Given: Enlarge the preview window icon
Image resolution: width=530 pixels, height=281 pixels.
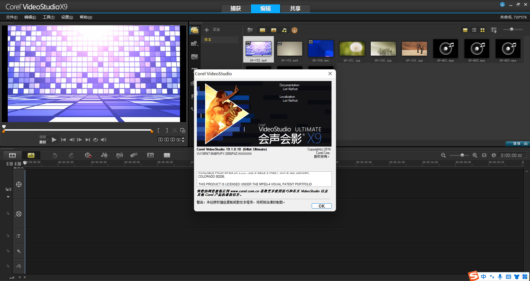Looking at the screenshot, I should [183, 131].
